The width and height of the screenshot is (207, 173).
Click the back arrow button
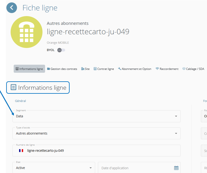pos(11,8)
